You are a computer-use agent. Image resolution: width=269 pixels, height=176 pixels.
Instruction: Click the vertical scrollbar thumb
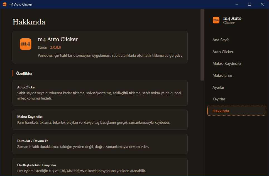click(202, 45)
